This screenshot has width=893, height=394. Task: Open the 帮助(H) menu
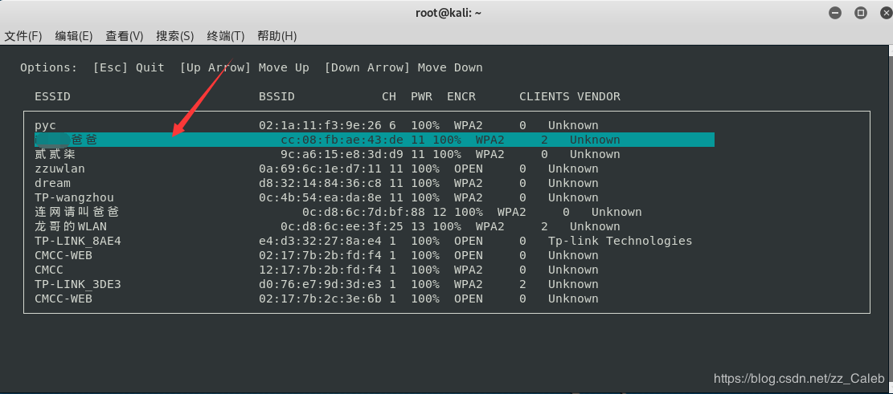pos(277,36)
